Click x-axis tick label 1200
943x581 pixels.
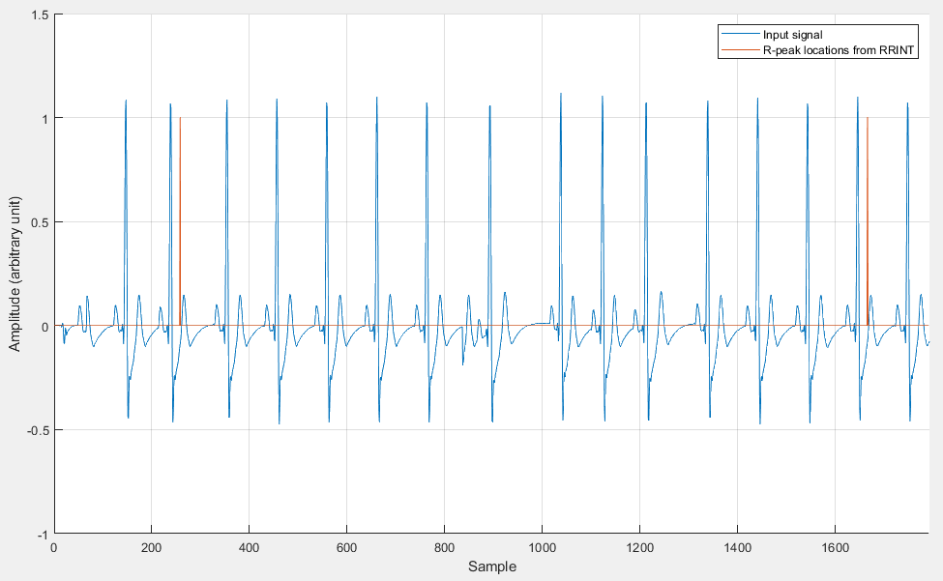(x=639, y=547)
